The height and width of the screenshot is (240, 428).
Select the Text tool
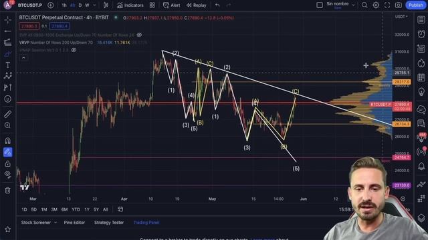click(x=7, y=65)
